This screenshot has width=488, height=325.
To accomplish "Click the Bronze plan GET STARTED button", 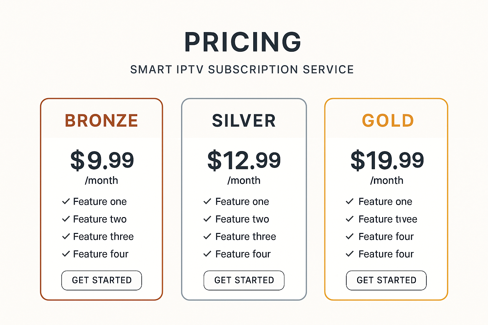I will coord(102,280).
